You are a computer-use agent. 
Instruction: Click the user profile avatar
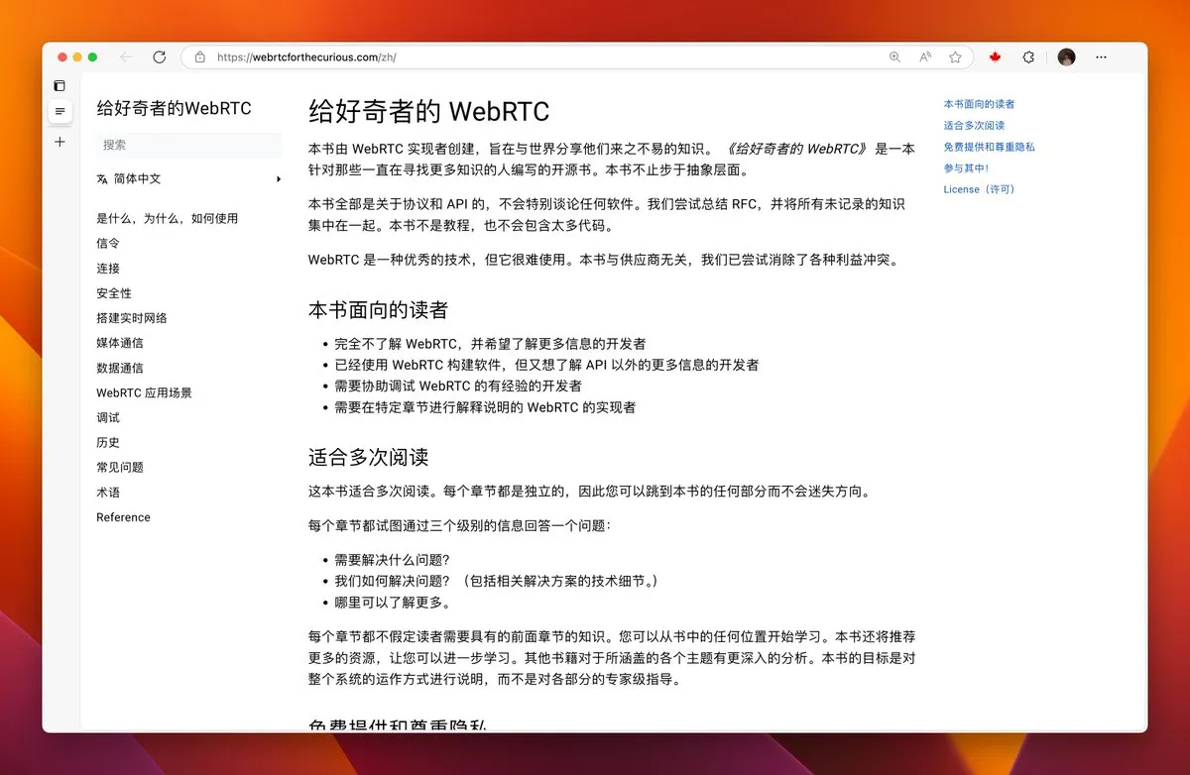click(x=1066, y=57)
